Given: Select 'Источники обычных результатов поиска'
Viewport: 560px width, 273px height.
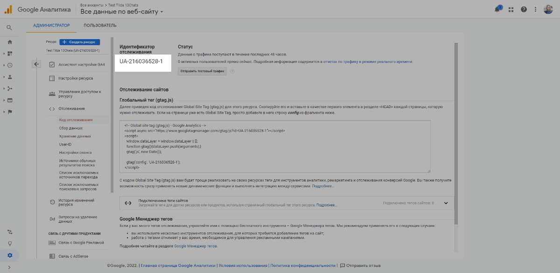Looking at the screenshot, I should pos(77,163).
